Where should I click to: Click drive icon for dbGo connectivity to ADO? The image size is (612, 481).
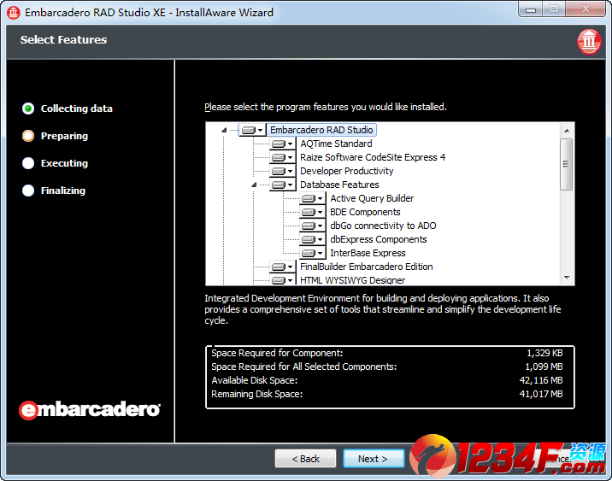pyautogui.click(x=308, y=226)
